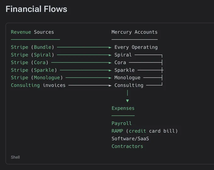Viewport: 214px width, 170px height.
Task: Click the white arrowhead pointing to Consulting
Action: click(x=110, y=86)
